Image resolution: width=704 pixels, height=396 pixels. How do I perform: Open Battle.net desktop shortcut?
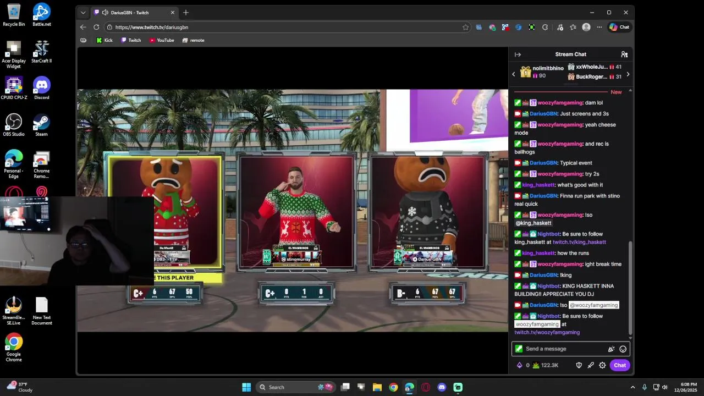(41, 15)
